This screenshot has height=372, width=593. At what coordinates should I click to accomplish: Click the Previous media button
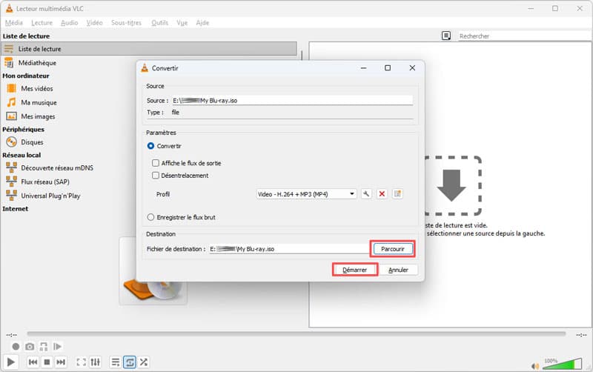click(33, 362)
